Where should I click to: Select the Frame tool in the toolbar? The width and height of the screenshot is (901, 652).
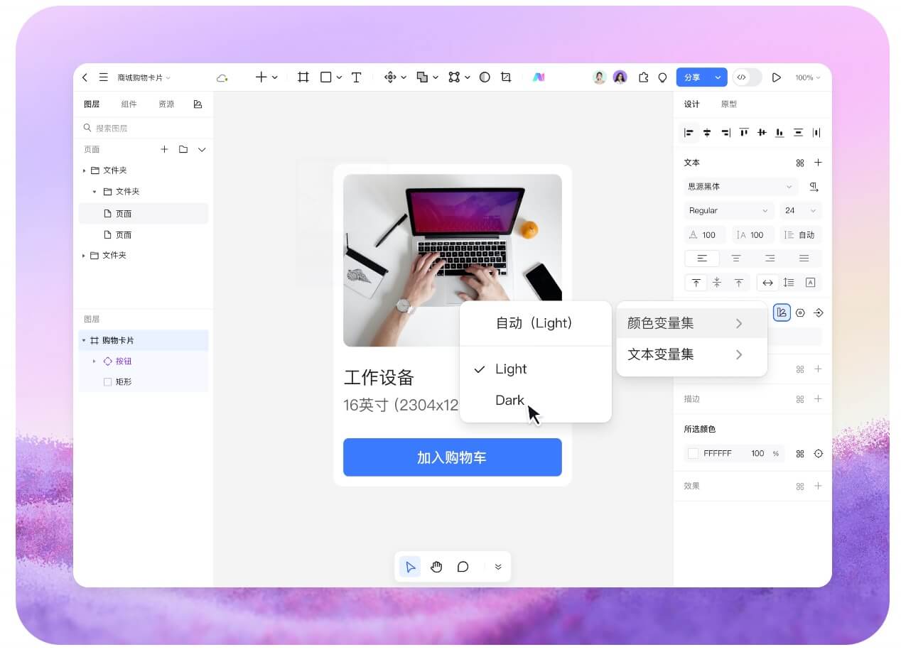click(303, 77)
